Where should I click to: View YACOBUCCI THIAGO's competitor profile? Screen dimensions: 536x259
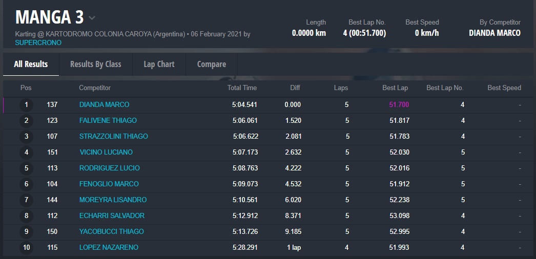point(111,231)
